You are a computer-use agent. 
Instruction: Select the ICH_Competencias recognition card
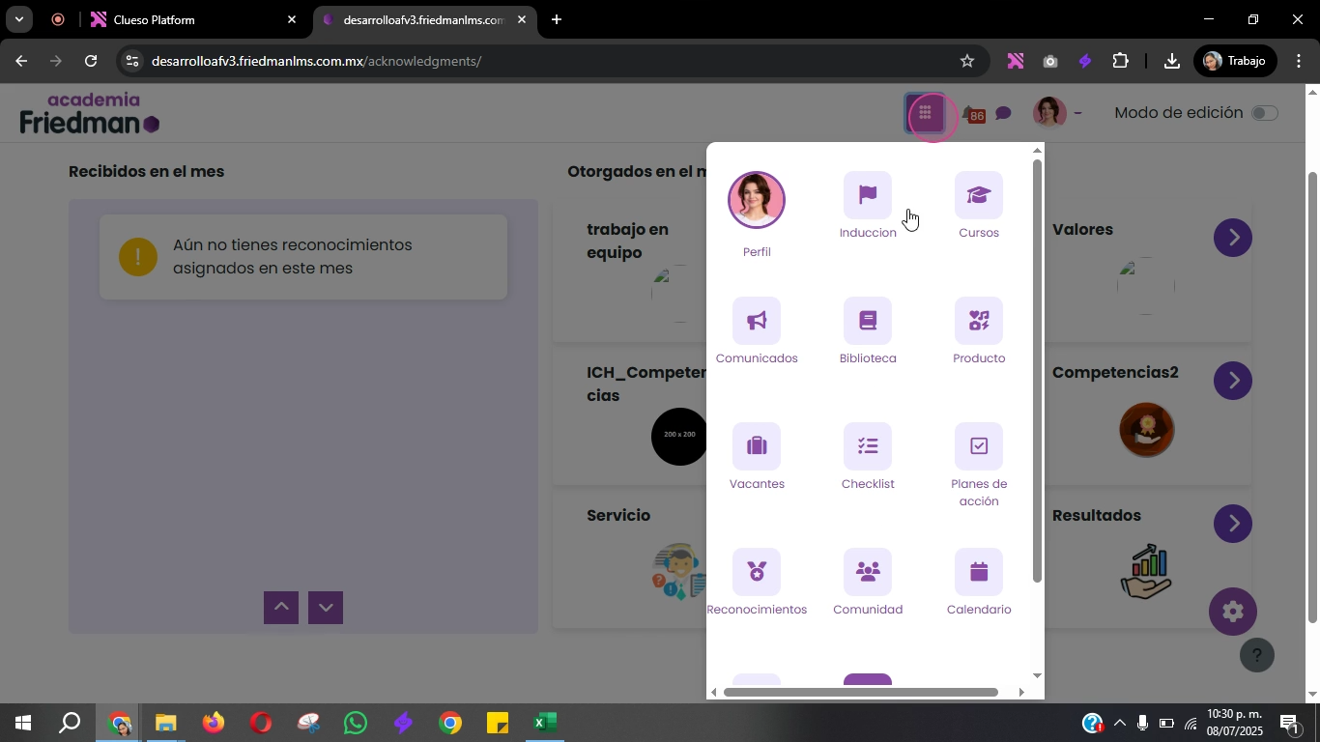click(x=630, y=415)
